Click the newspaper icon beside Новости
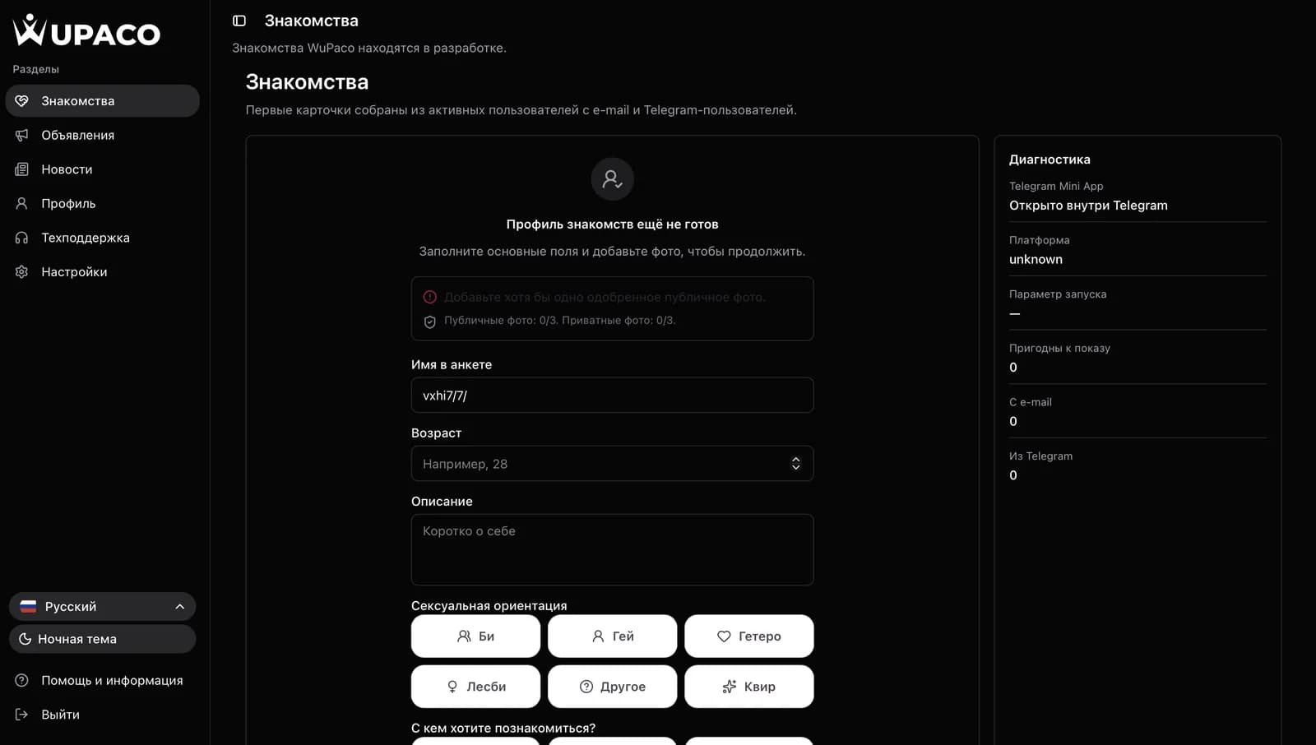This screenshot has height=745, width=1316. pyautogui.click(x=22, y=169)
